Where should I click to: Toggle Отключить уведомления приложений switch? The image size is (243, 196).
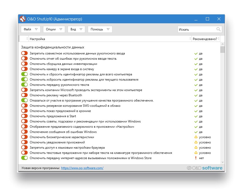coord(24,142)
